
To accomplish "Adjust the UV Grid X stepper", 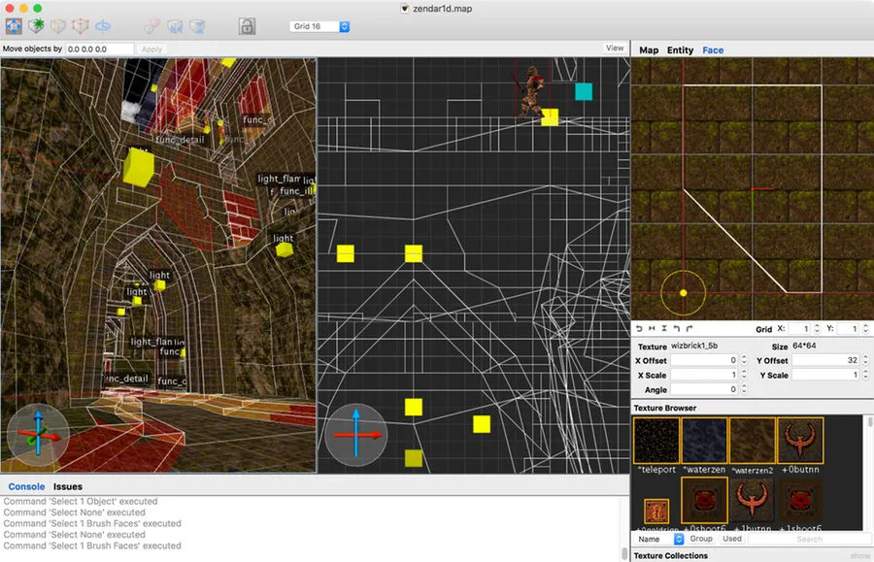I will pyautogui.click(x=817, y=329).
